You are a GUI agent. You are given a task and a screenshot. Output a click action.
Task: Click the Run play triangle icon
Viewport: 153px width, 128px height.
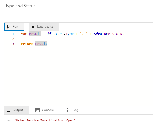[9, 27]
